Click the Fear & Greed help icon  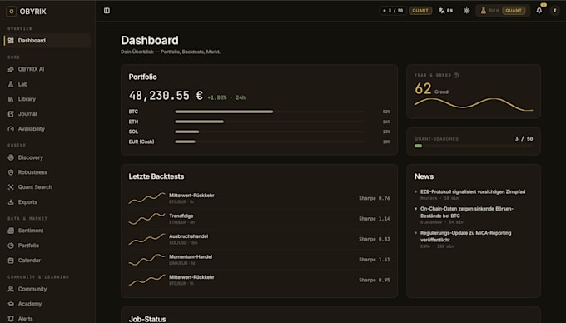tap(456, 75)
